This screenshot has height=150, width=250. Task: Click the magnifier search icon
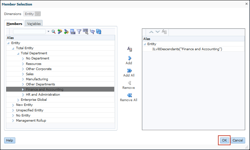pos(54,32)
